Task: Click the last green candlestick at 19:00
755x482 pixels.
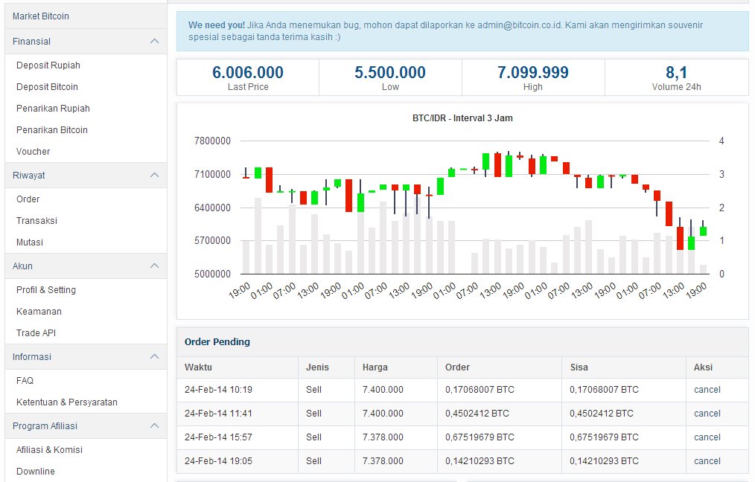Action: pyautogui.click(x=703, y=231)
